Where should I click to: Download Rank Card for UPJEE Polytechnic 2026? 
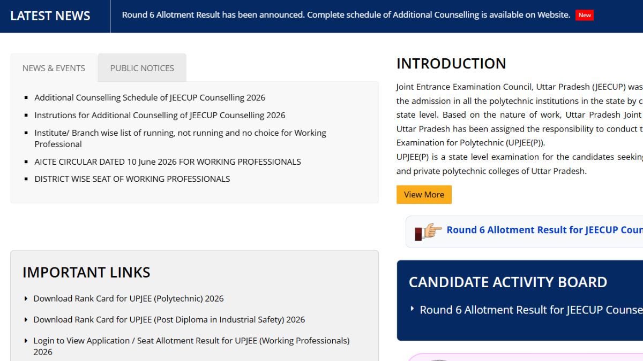pyautogui.click(x=129, y=298)
